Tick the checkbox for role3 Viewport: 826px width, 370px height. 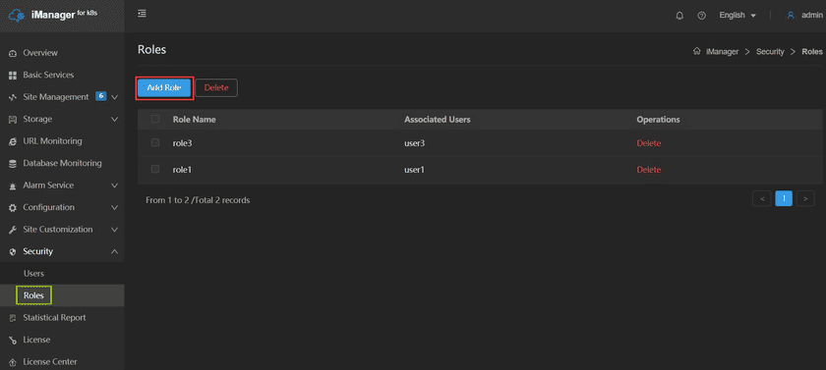[x=155, y=143]
